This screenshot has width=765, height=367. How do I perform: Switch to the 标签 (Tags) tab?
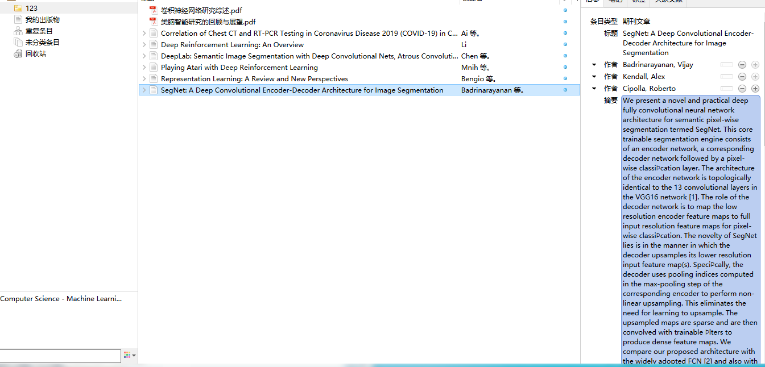point(638,2)
